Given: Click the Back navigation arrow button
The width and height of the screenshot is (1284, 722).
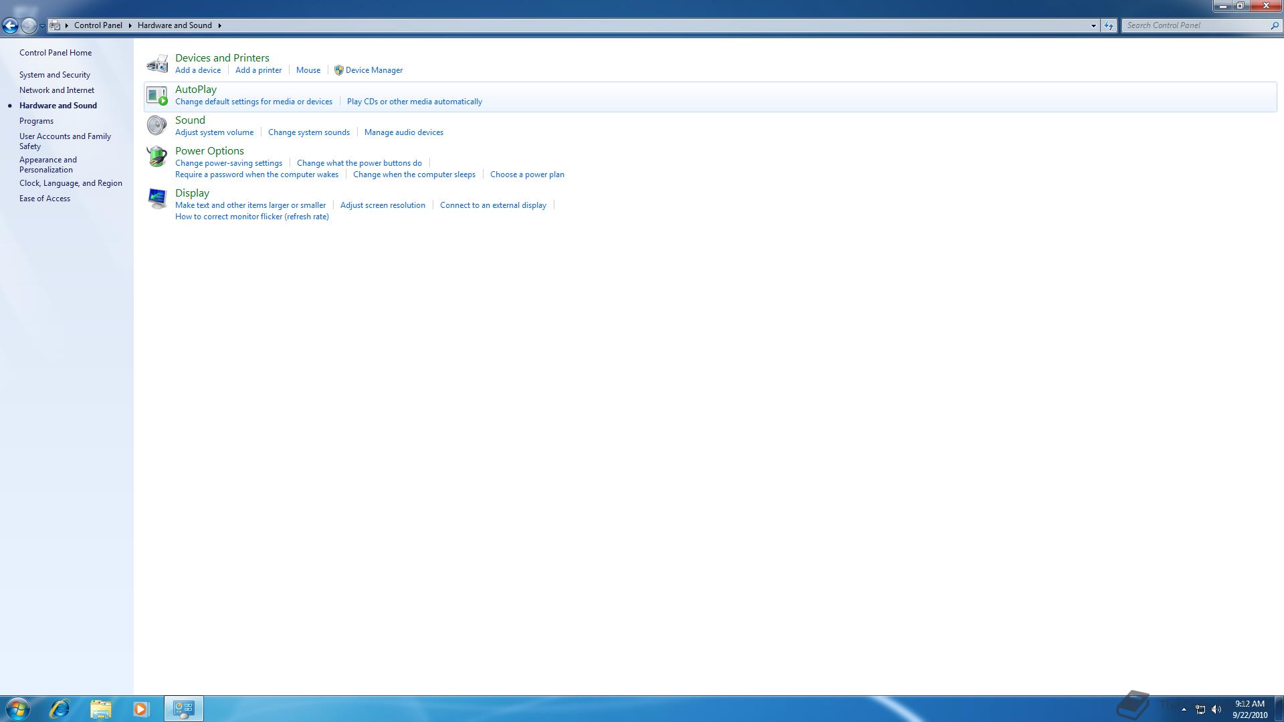Looking at the screenshot, I should 10,25.
